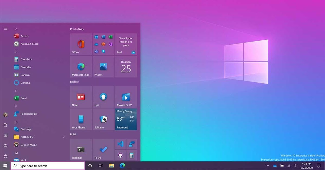This screenshot has width=325, height=170.
Task: Click the letter G header in the app list
Action: point(16,122)
